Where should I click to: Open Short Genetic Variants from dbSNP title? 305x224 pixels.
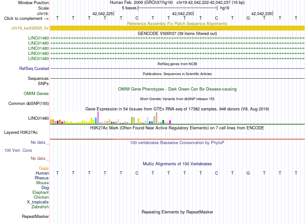tap(177, 99)
